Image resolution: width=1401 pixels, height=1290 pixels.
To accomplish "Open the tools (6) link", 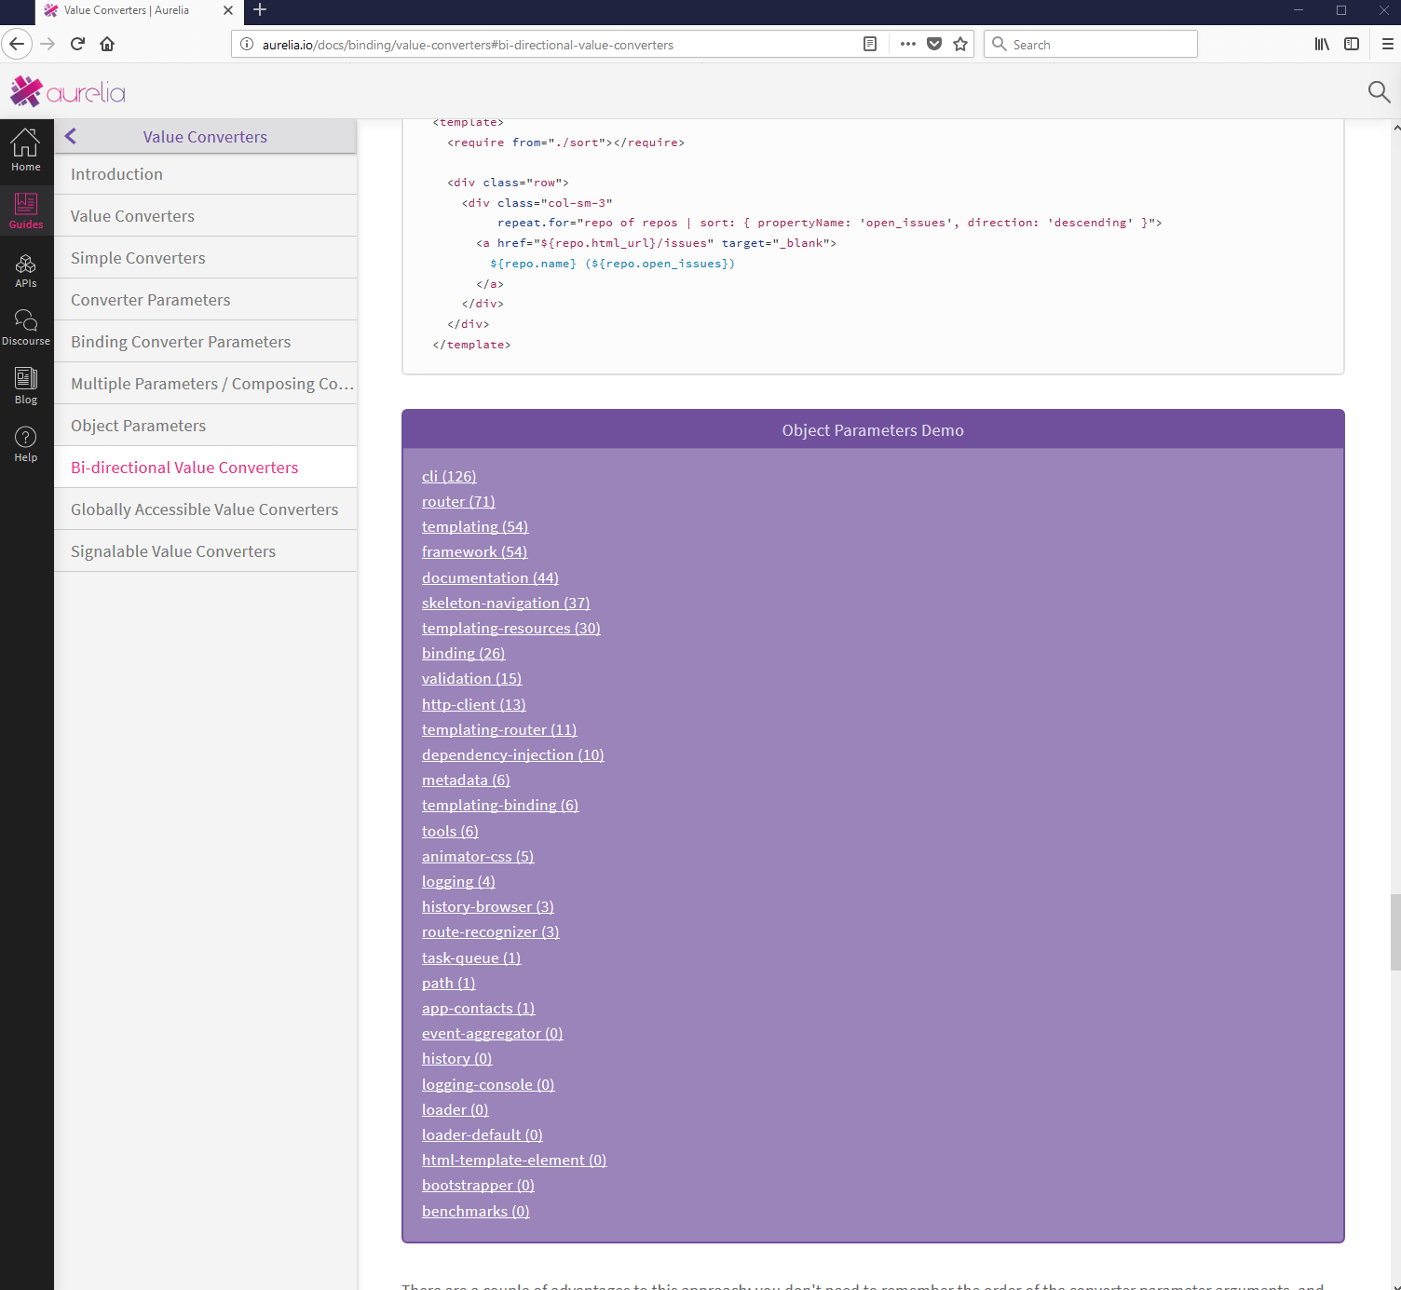I will (450, 831).
